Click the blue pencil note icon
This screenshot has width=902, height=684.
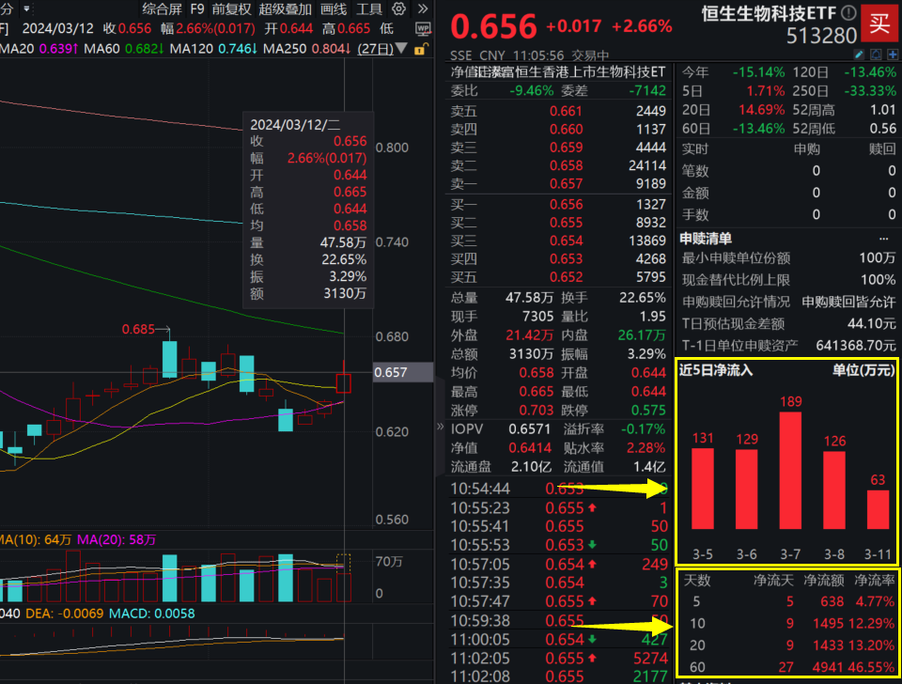(859, 54)
